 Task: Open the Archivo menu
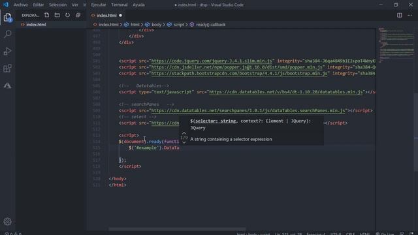[21, 5]
